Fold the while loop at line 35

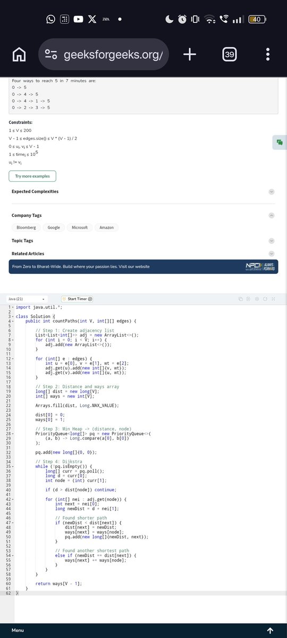tap(12, 466)
